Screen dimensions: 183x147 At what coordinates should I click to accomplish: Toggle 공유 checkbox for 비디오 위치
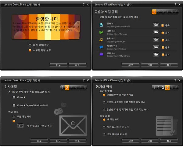[x=163, y=47]
